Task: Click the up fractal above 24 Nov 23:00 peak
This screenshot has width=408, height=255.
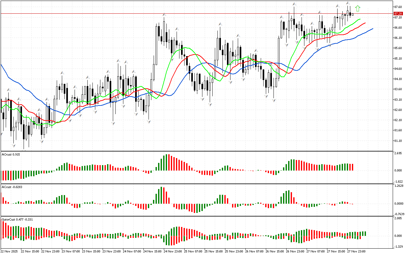Action: (164, 15)
